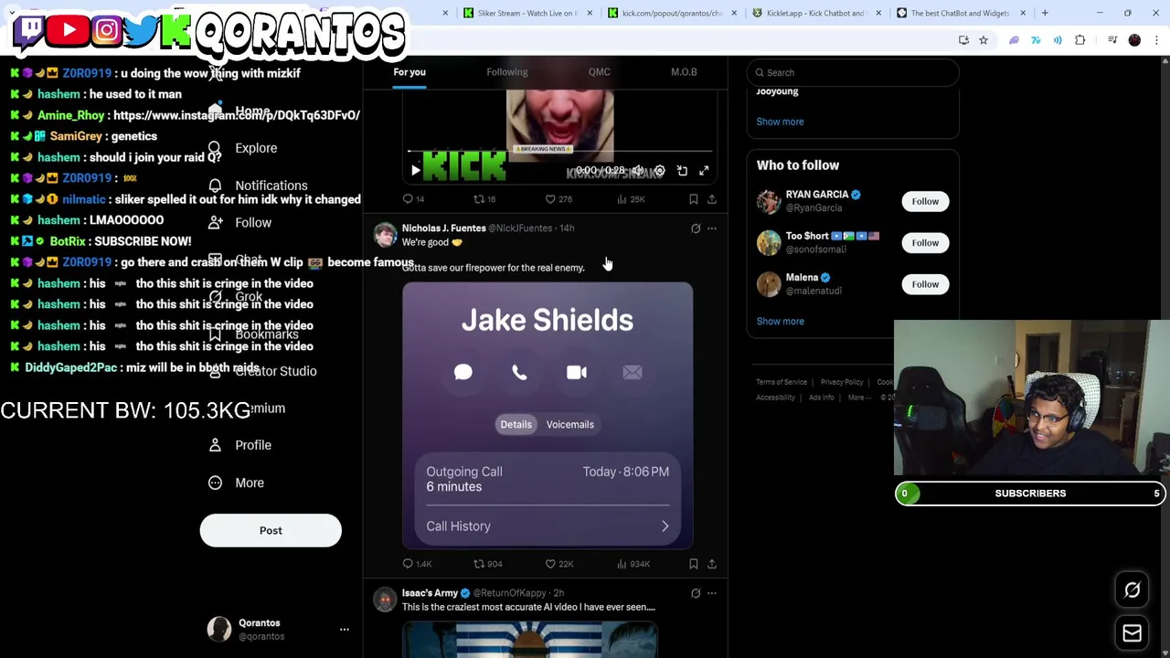Switch to the M.O.B tab
Viewport: 1170px width, 658px height.
coord(684,72)
